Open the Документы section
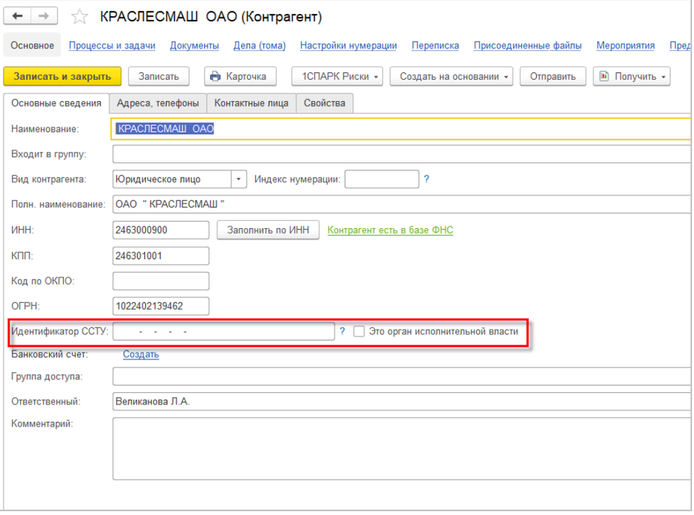 [x=194, y=46]
